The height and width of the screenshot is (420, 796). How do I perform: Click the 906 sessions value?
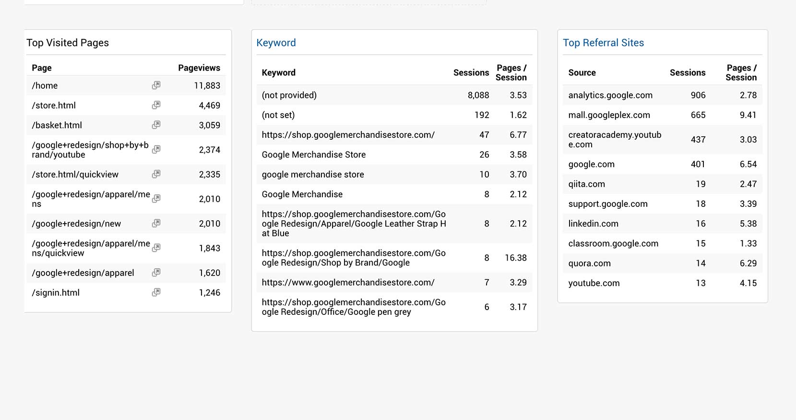pos(698,95)
